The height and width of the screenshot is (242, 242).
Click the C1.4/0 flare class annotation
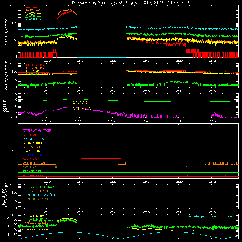coord(80,103)
